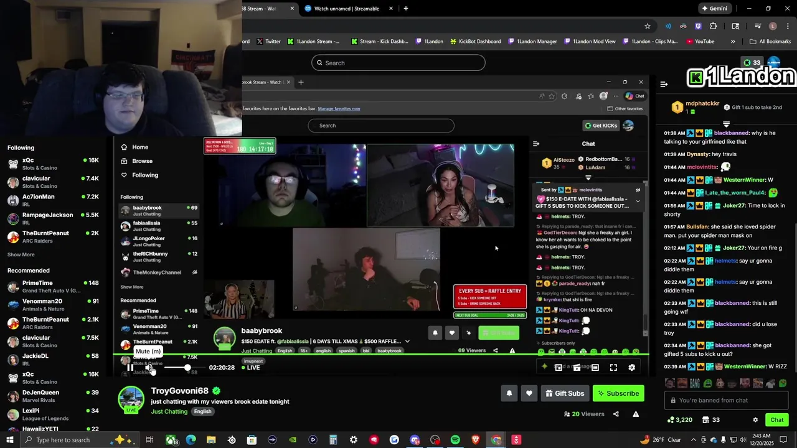Open Windows Start menu
Image resolution: width=797 pixels, height=448 pixels.
[x=10, y=440]
